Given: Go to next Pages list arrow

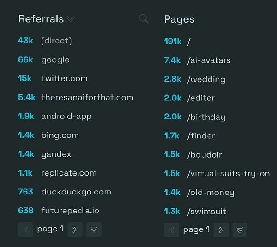Looking at the screenshot, I should point(221,230).
